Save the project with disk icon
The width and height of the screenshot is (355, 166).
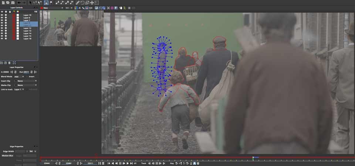click(x=13, y=3)
